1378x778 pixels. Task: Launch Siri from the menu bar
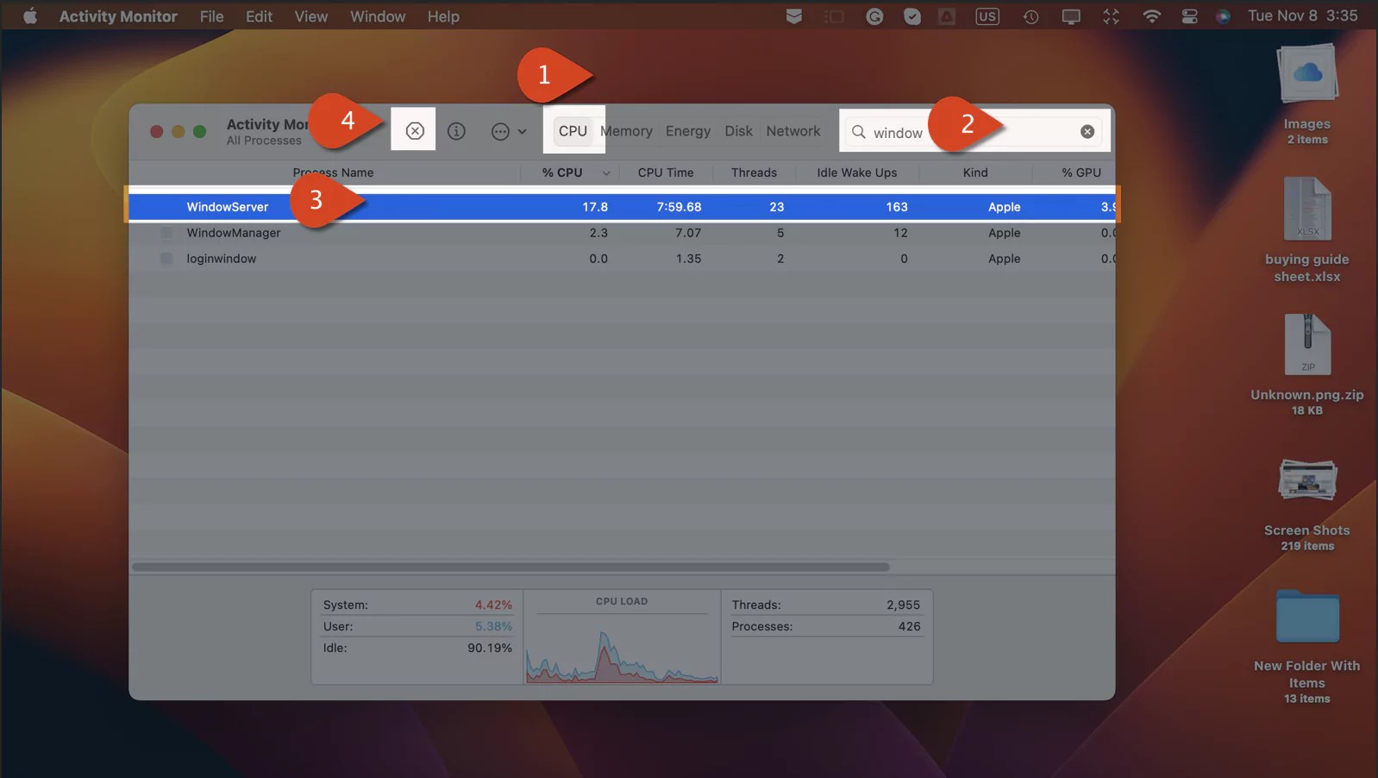[x=1223, y=16]
